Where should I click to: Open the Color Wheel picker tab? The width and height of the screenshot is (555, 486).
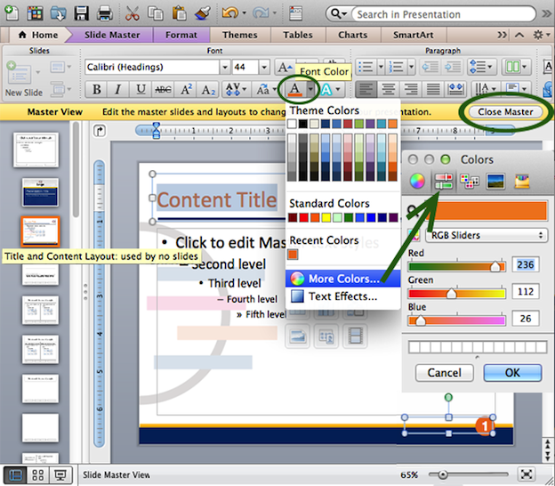[415, 182]
